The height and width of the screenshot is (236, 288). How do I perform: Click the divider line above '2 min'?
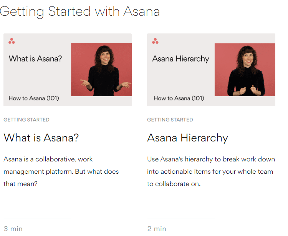[181, 218]
